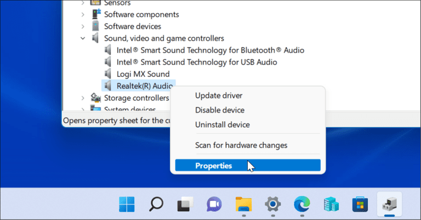This screenshot has width=421, height=220.
Task: Click the Software components category icon
Action: [x=96, y=14]
